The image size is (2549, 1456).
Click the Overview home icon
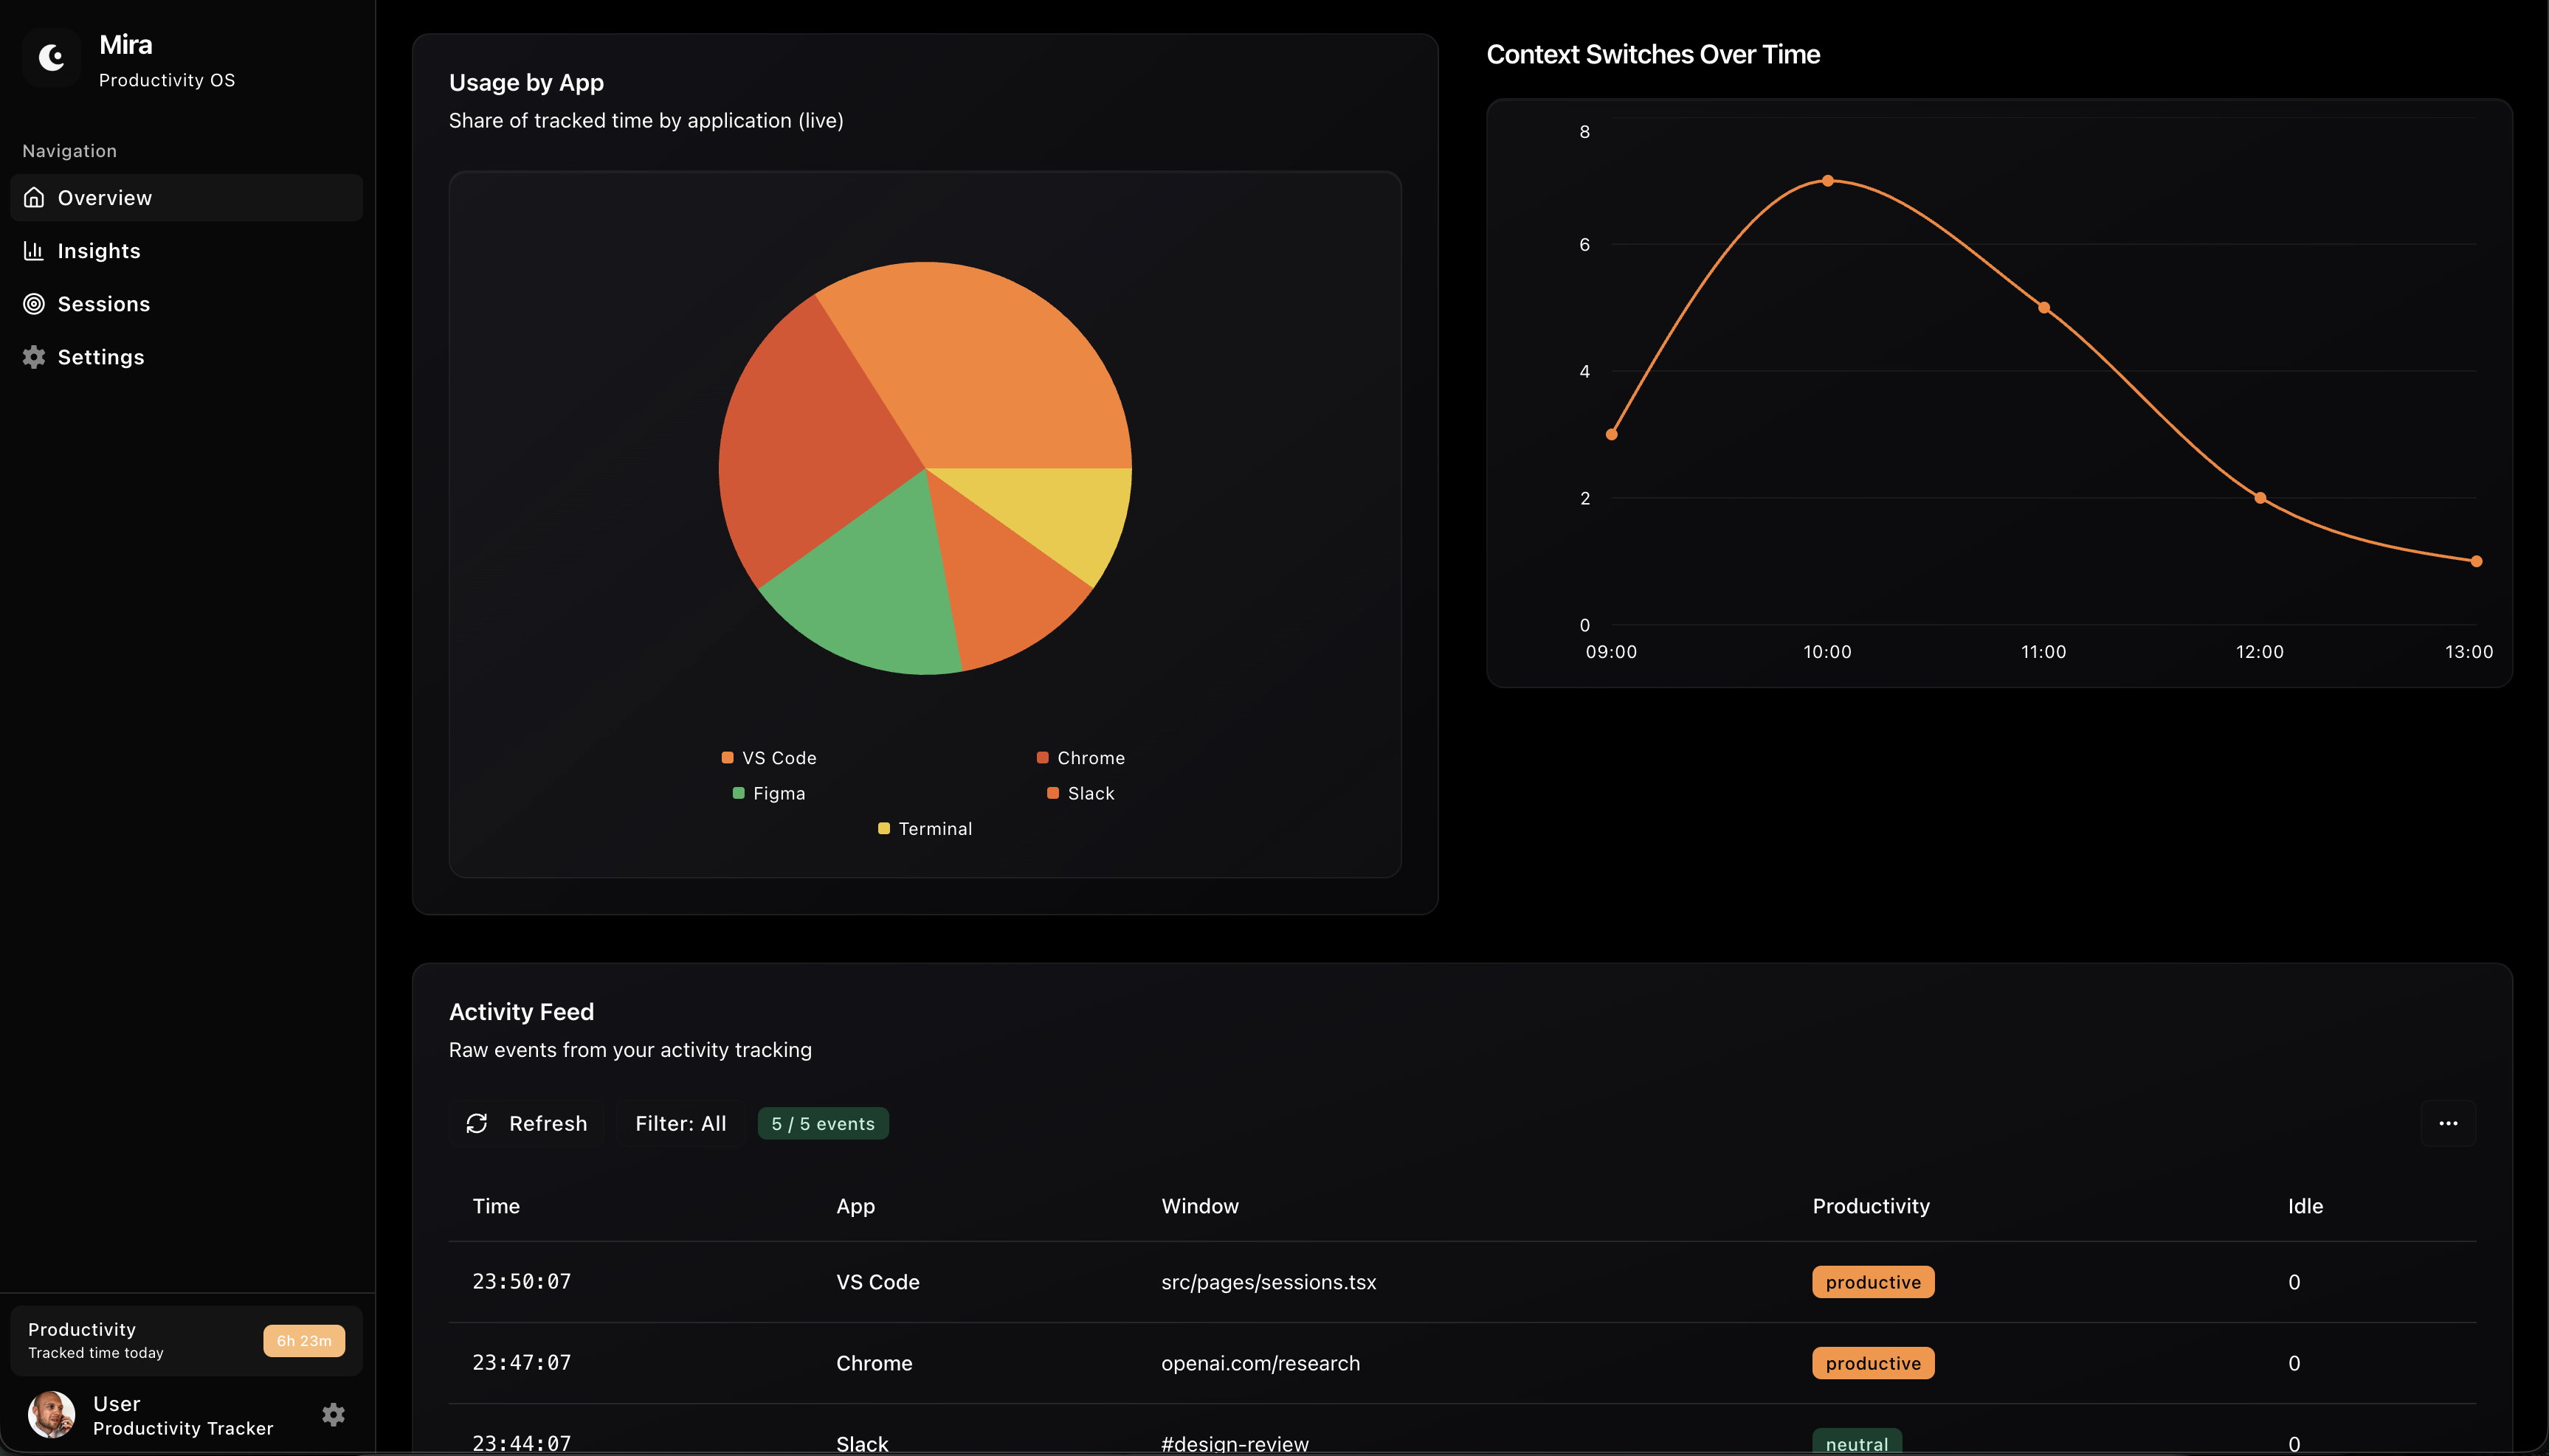(34, 197)
